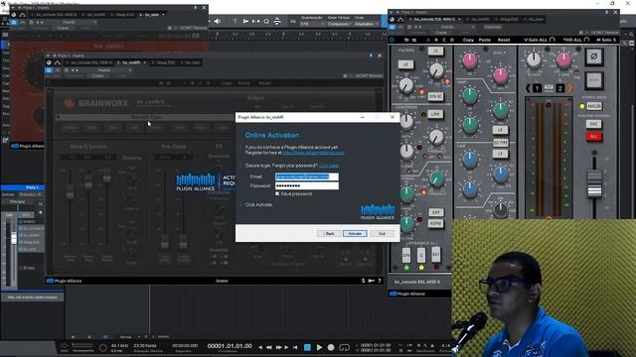Select settings bank B in SSL console
The width and height of the screenshot is (636, 357).
[436, 40]
